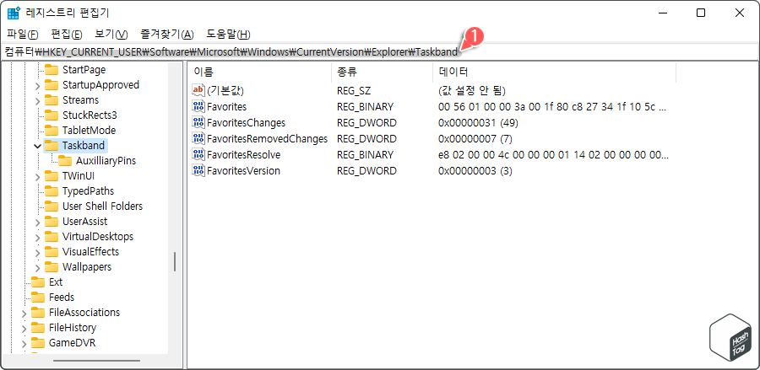Select the Feeds folder icon

(38, 298)
